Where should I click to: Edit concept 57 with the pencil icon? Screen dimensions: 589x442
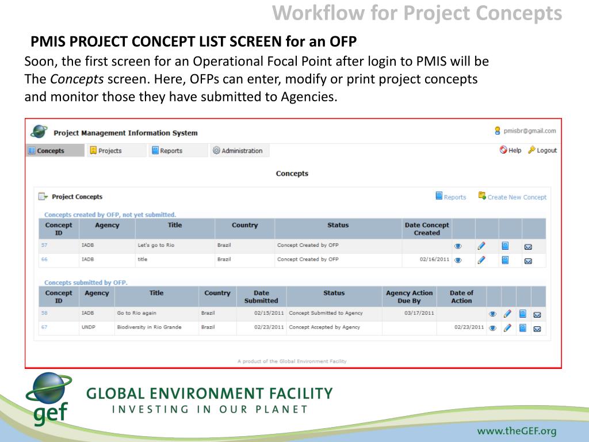click(481, 246)
